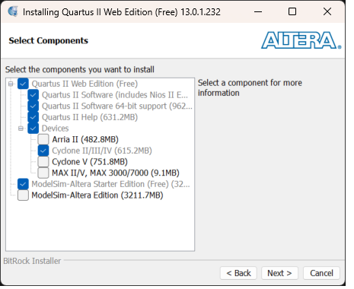The image size is (354, 289).
Task: Enable ModelSim-Altera Edition (3211.7MB) checkbox
Action: 23,195
